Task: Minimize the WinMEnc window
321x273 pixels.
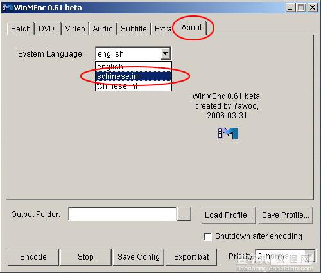Action: 290,8
